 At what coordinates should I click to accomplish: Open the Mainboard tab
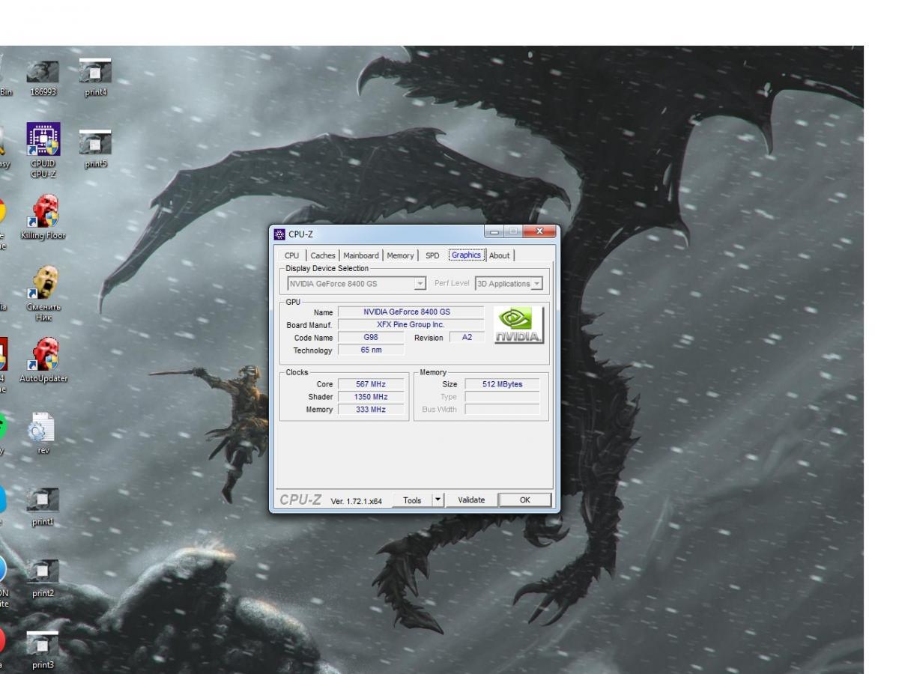pyautogui.click(x=361, y=255)
